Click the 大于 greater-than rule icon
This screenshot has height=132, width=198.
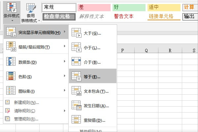[76, 33]
